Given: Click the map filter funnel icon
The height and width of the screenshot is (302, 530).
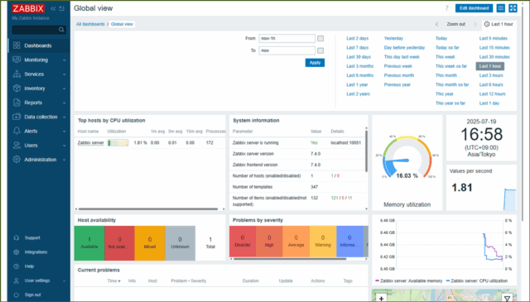Looking at the screenshot, I should coord(507,299).
